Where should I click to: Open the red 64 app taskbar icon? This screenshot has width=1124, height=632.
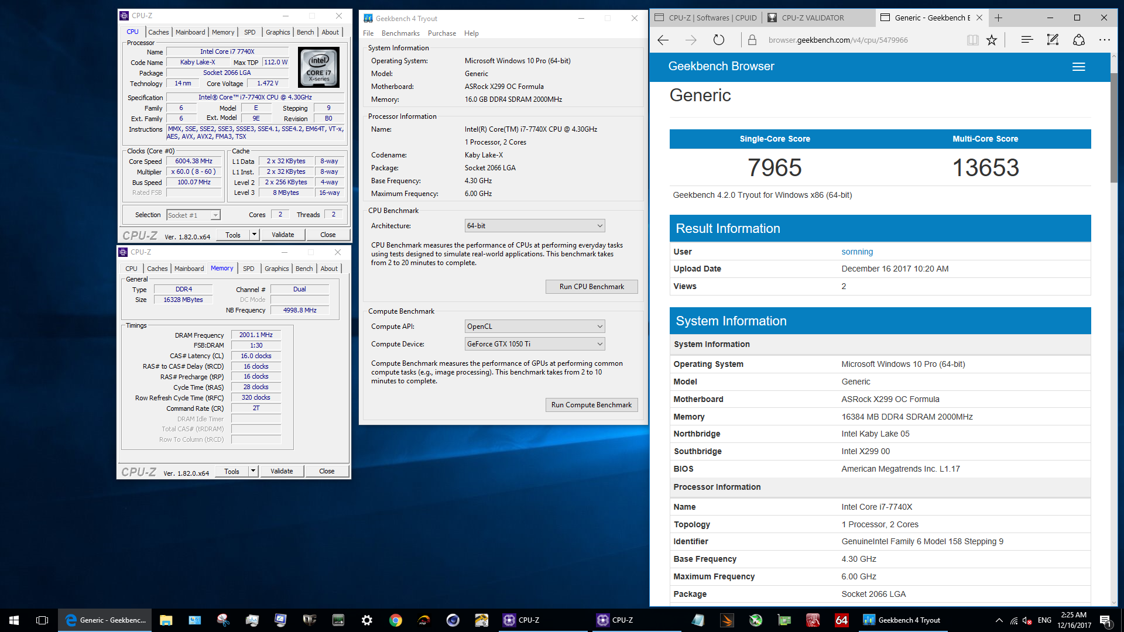tap(841, 620)
